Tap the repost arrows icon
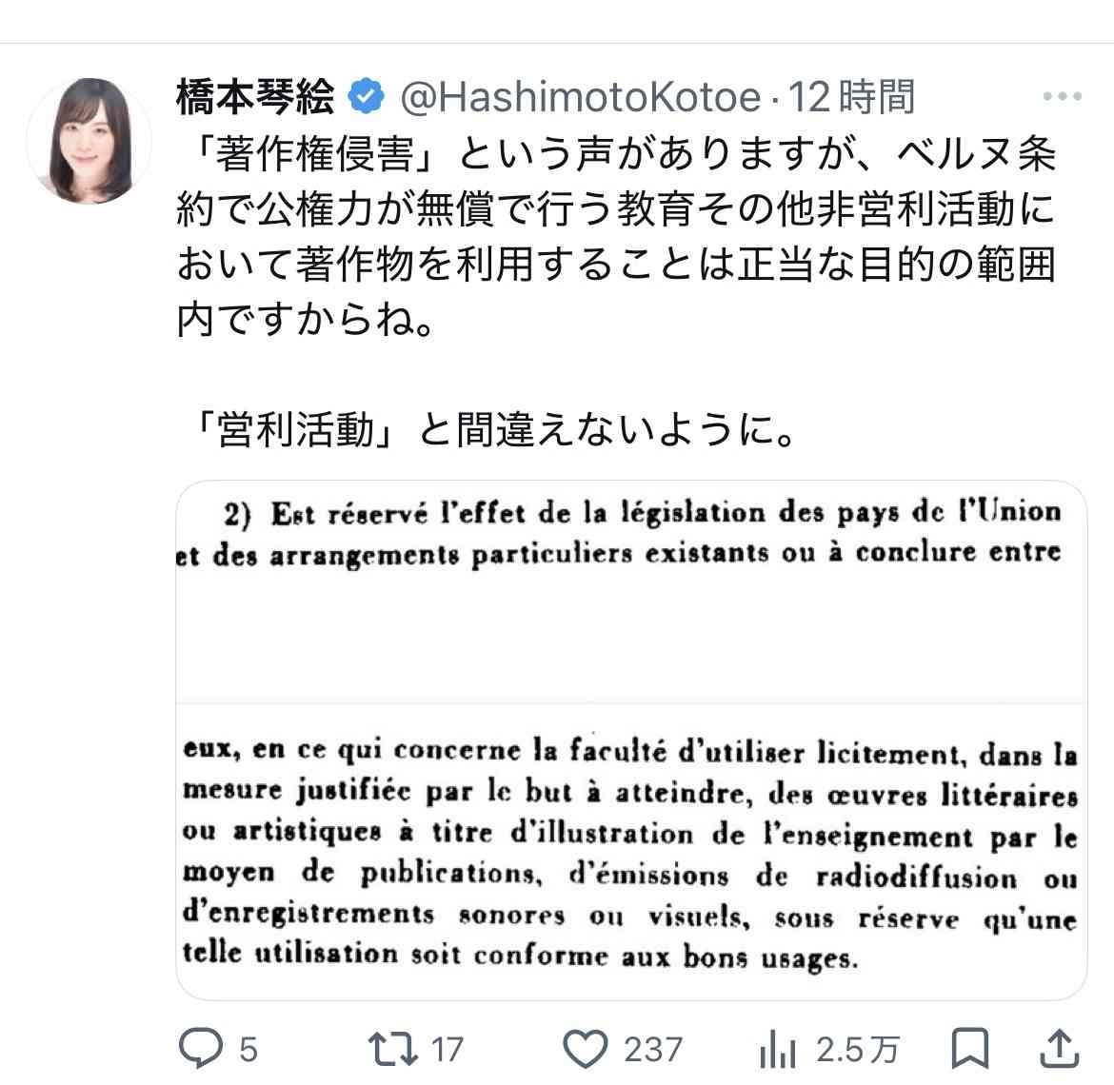 pos(392,1050)
